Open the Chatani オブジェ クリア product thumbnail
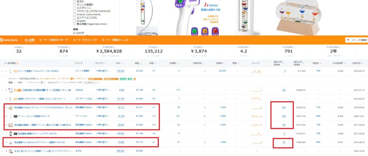Image resolution: width=368 pixels, height=156 pixels. point(10,108)
